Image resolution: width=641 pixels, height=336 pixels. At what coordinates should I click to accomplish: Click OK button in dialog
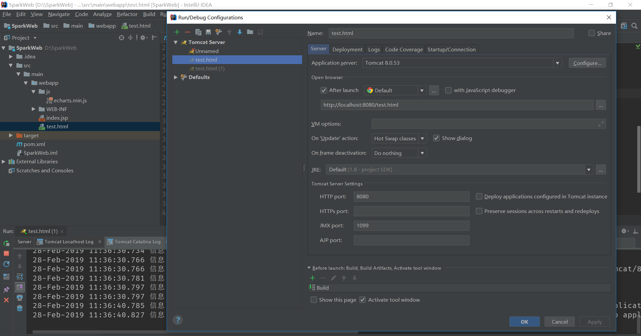click(524, 322)
